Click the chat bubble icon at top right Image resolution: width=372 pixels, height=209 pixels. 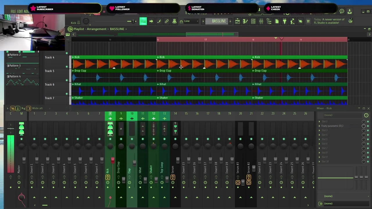tap(342, 12)
